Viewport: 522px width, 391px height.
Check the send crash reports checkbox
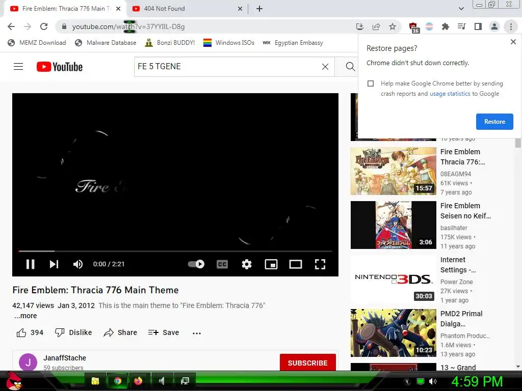pyautogui.click(x=371, y=83)
